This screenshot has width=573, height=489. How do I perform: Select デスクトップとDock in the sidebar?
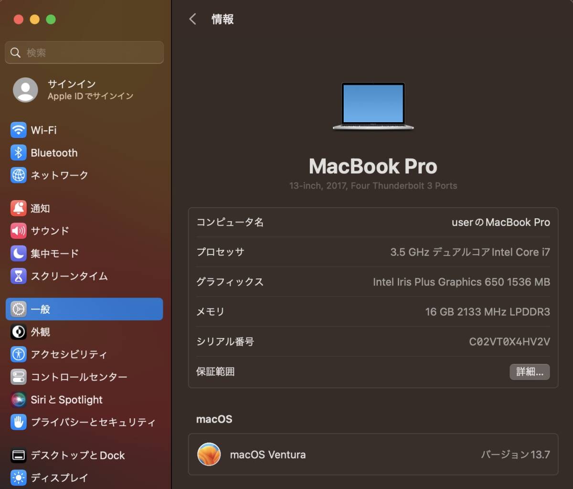point(84,456)
